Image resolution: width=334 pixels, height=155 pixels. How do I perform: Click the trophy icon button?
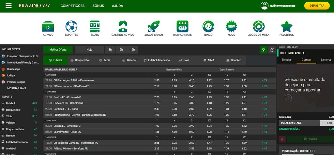263,50
